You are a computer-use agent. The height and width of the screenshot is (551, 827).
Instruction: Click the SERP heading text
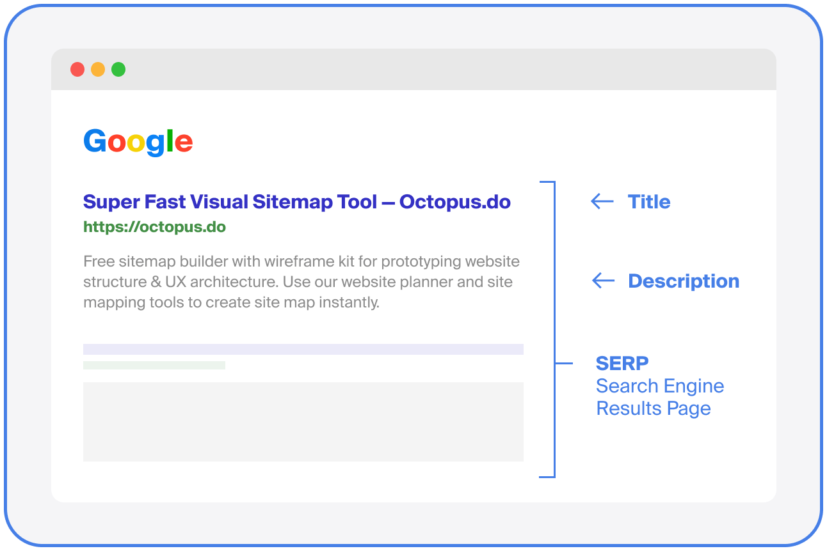622,363
